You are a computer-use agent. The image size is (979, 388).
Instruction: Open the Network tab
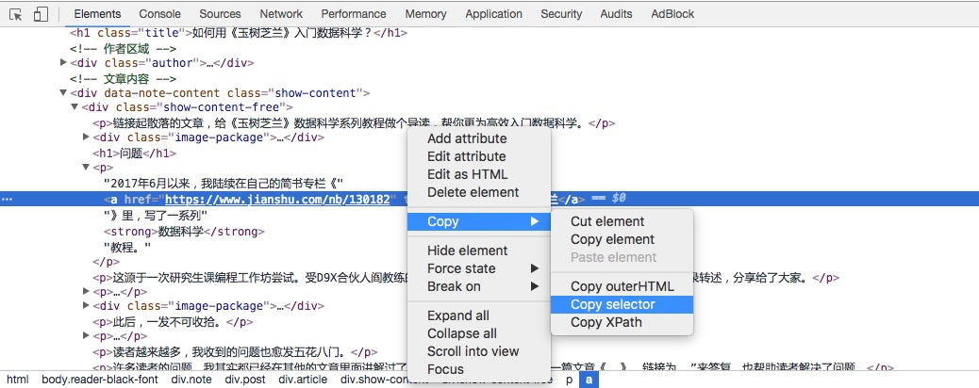[281, 14]
